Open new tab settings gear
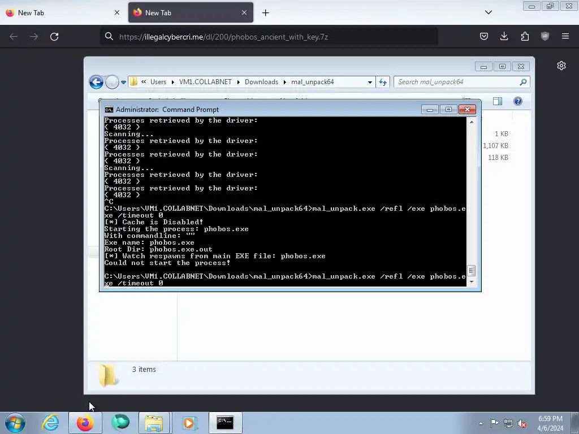The height and width of the screenshot is (434, 579). (x=561, y=66)
